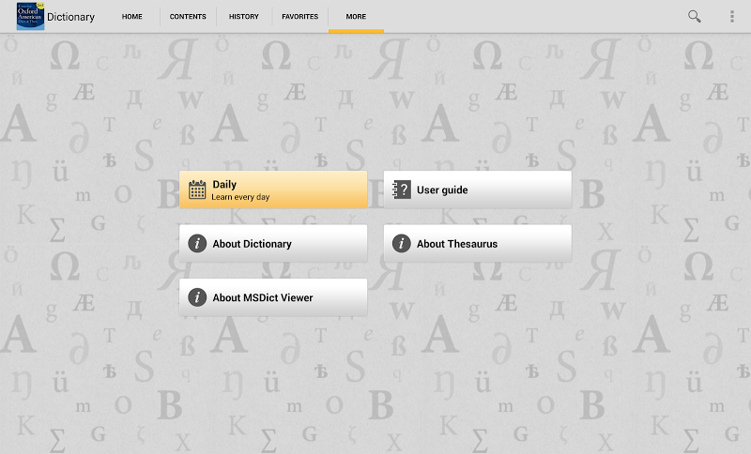Click the notebook question-mark User guide icon
This screenshot has width=751, height=454.
tap(402, 189)
